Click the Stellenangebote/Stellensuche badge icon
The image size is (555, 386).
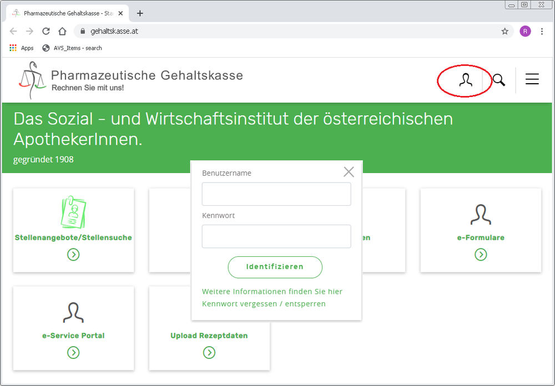[73, 212]
